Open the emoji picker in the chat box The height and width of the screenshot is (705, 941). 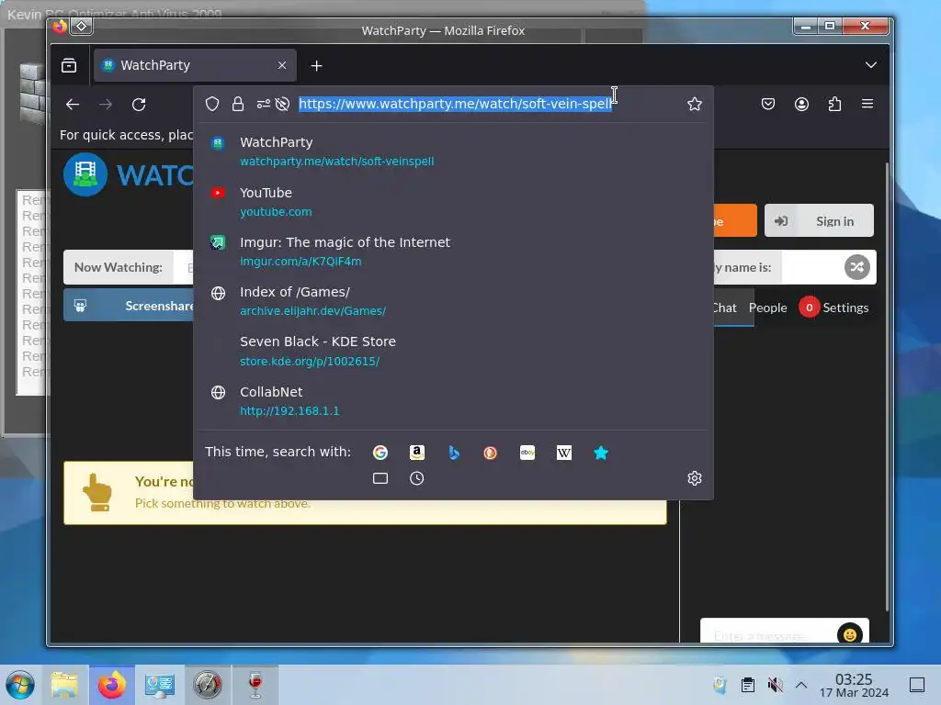click(850, 634)
